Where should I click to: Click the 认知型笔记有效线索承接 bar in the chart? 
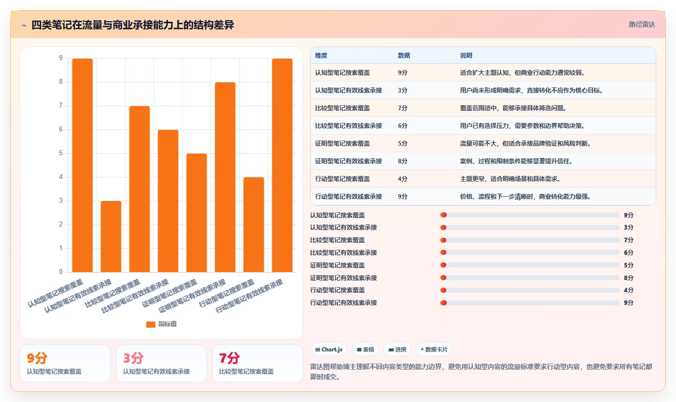[x=111, y=237]
